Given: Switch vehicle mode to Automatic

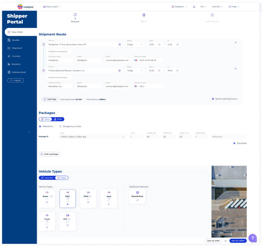Looking at the screenshot, I should coord(47,178).
